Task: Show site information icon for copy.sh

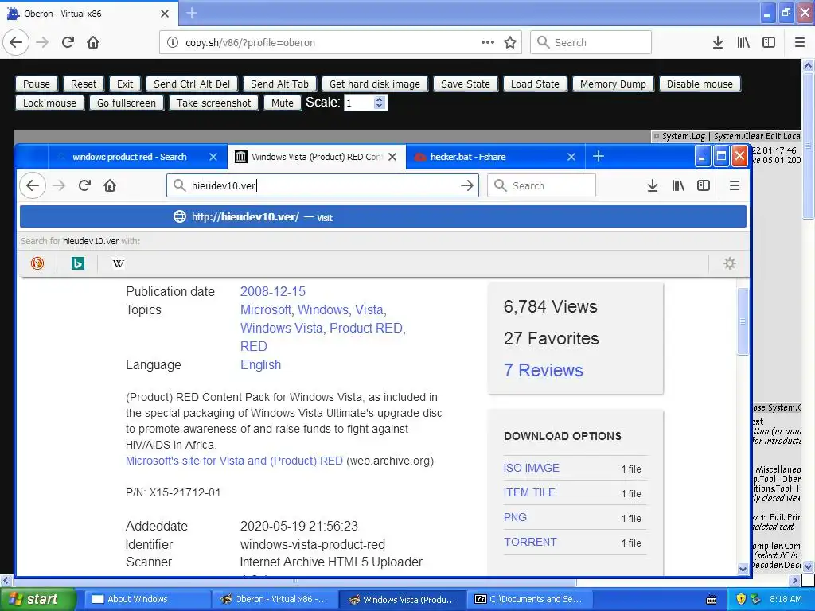Action: coord(173,42)
